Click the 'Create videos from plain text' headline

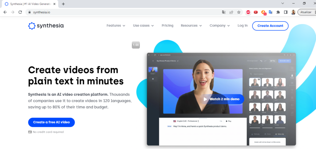[x=76, y=76]
